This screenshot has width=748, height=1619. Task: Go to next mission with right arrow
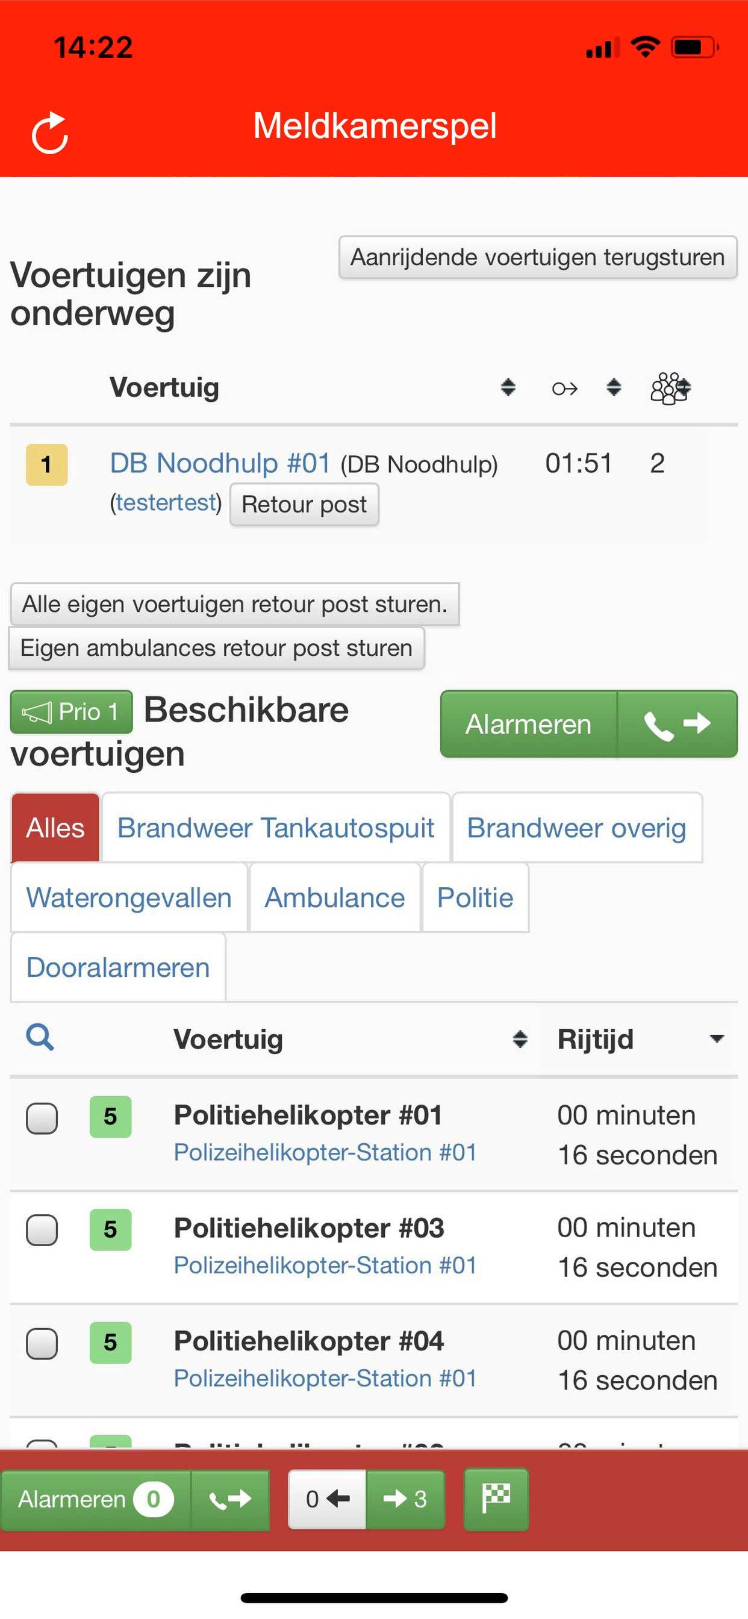(x=405, y=1499)
